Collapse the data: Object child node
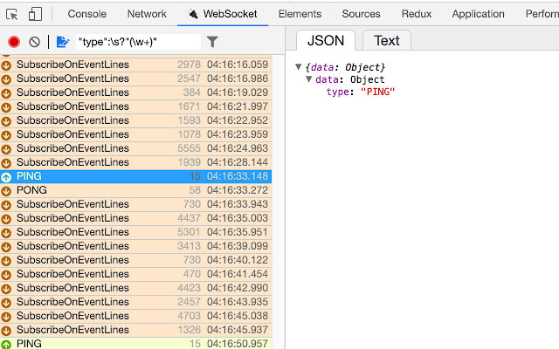Screen dimensions: 559x349 click(x=309, y=79)
